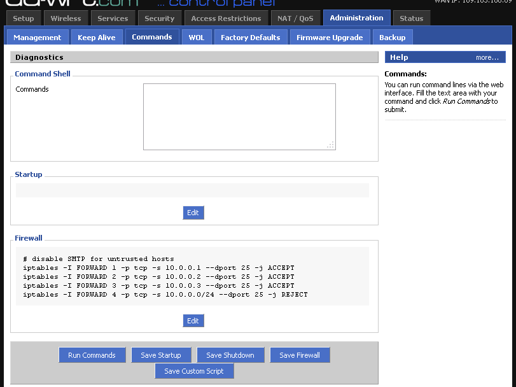516x387 pixels.
Task: Switch to the Backup sub-tab
Action: coord(393,37)
